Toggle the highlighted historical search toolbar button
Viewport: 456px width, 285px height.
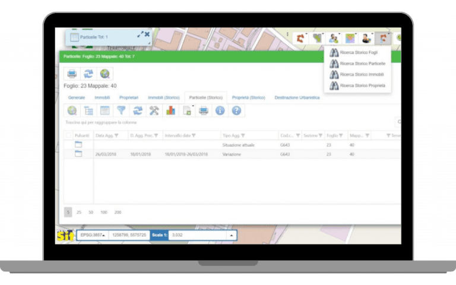click(383, 39)
